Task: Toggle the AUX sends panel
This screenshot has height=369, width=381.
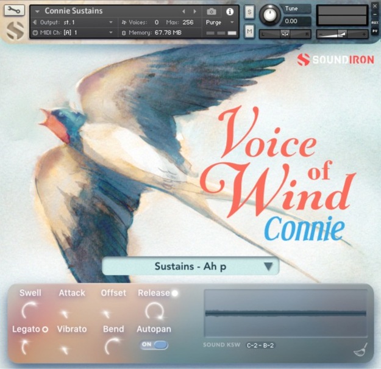Action: click(375, 23)
